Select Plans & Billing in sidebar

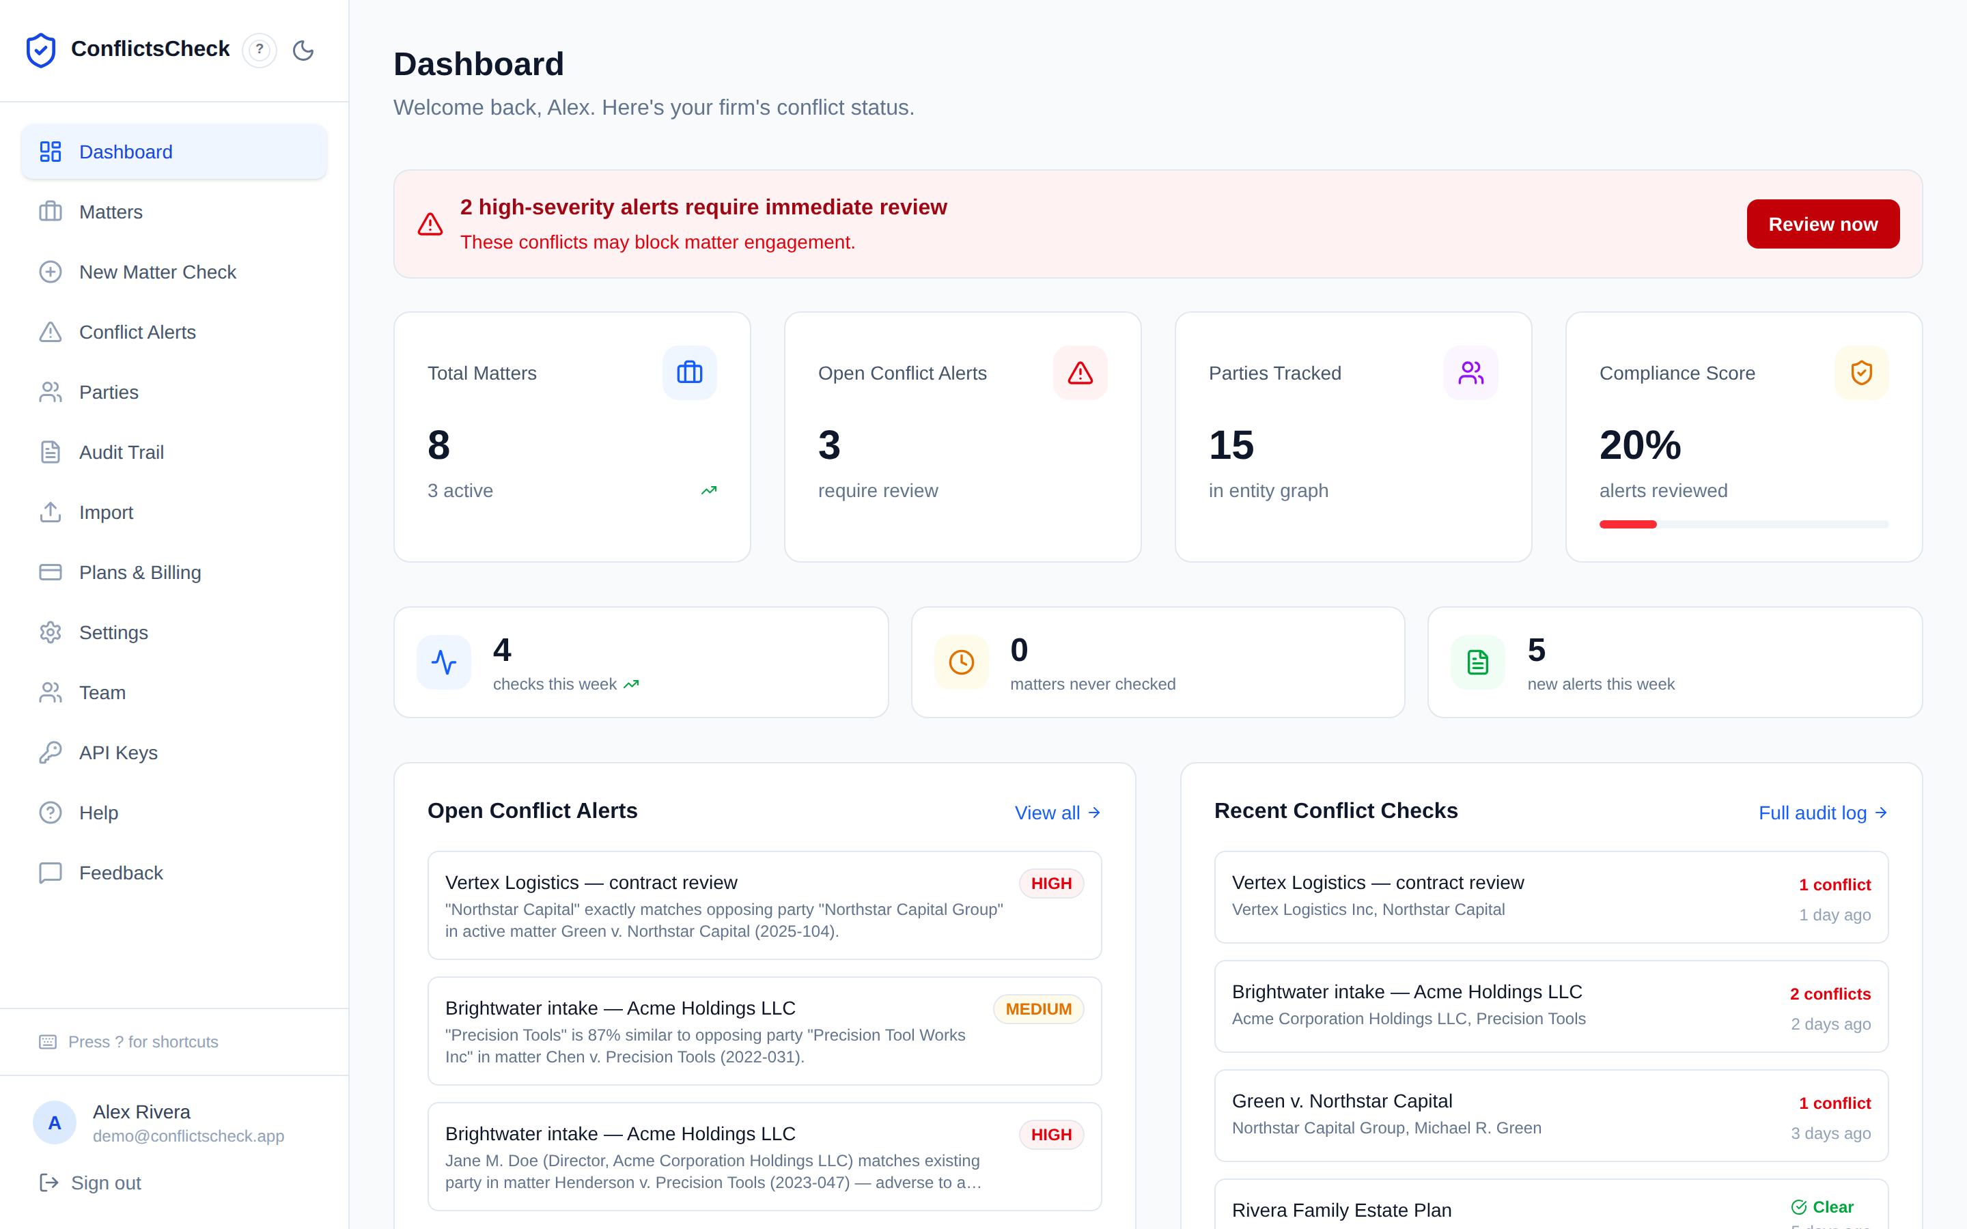[x=174, y=573]
